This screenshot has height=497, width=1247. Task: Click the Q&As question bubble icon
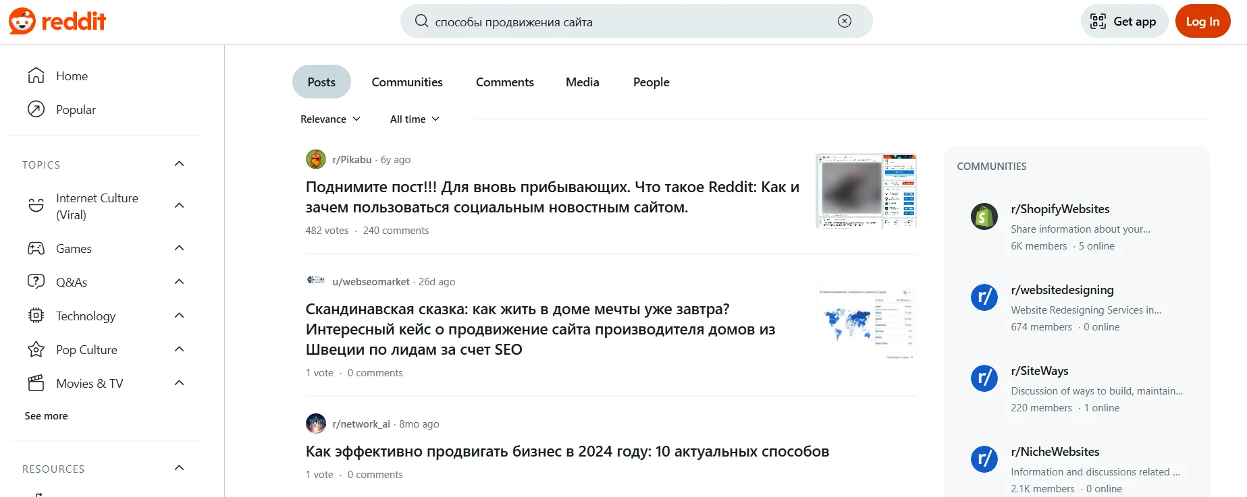[x=36, y=282]
